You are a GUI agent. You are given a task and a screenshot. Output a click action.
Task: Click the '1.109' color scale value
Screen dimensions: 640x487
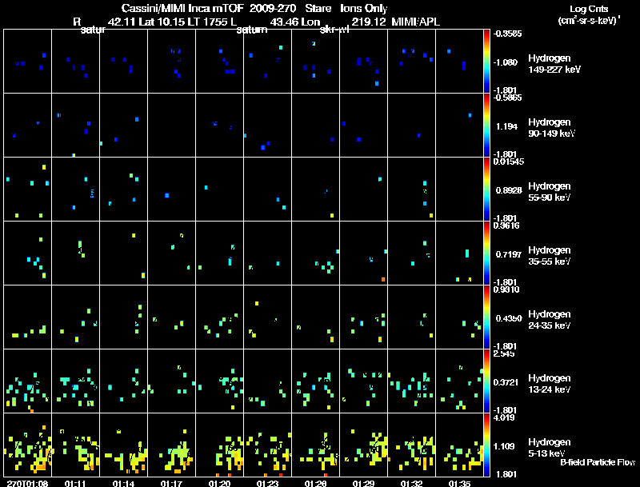504,446
